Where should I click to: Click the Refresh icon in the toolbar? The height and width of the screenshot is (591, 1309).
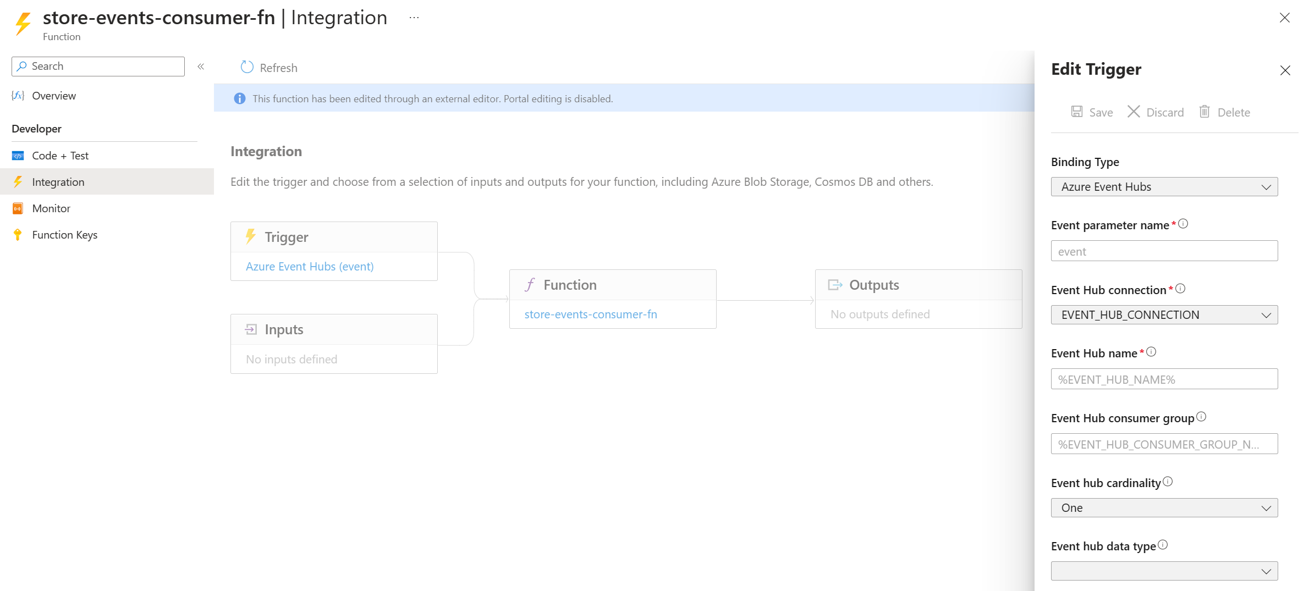pyautogui.click(x=247, y=67)
